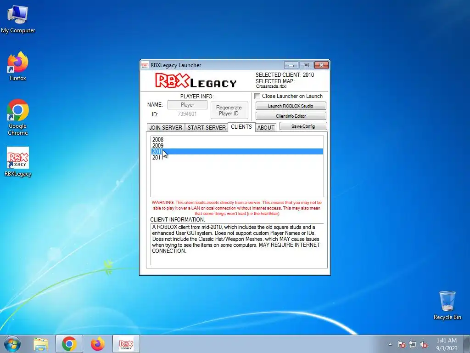Image resolution: width=470 pixels, height=353 pixels.
Task: Click the Crossroads.rbxl map name text
Action: tap(271, 86)
